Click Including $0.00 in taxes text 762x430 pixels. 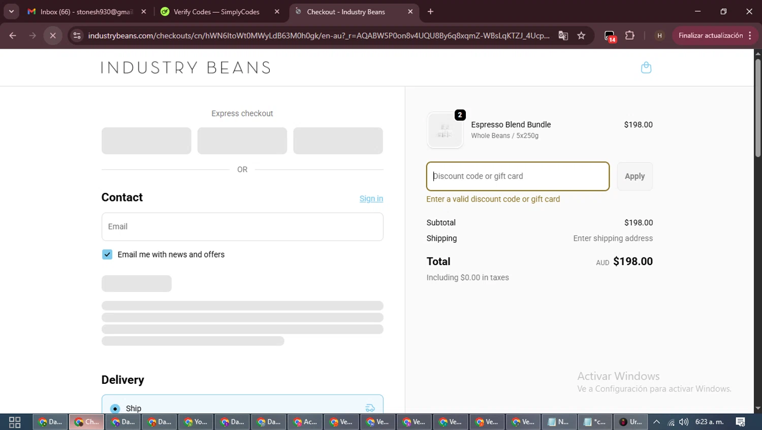pyautogui.click(x=467, y=278)
